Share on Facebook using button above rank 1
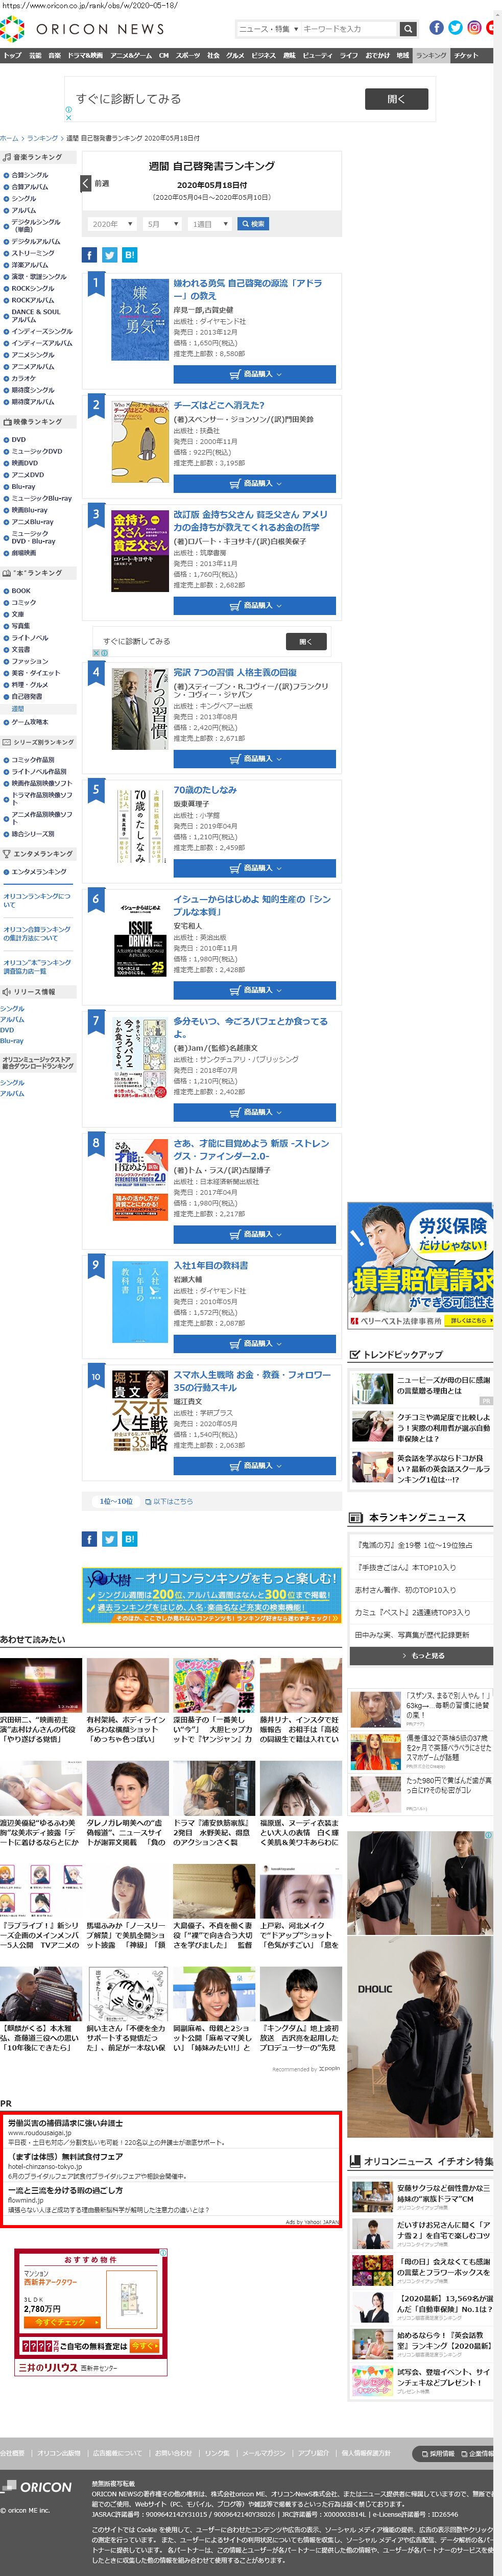This screenshot has width=502, height=2576. coord(89,255)
